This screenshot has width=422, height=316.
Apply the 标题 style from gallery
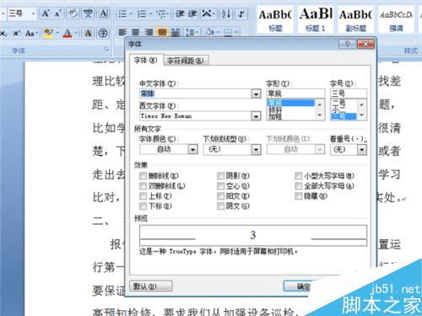pyautogui.click(x=275, y=19)
